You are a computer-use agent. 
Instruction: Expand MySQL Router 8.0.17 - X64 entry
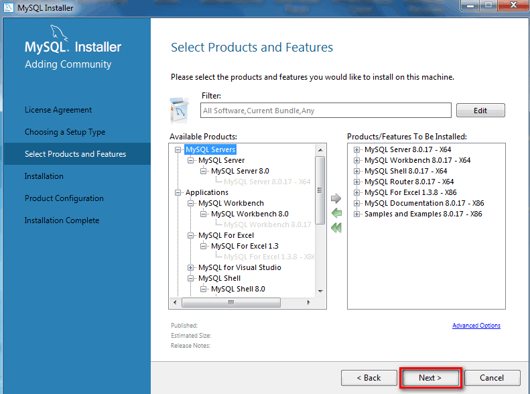(x=356, y=182)
